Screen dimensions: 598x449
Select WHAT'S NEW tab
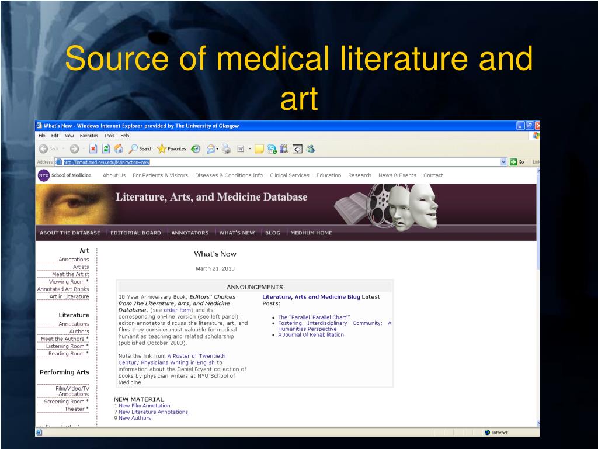[237, 233]
